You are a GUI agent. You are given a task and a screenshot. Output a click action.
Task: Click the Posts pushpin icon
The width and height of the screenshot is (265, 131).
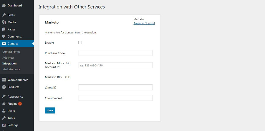click(x=4, y=15)
